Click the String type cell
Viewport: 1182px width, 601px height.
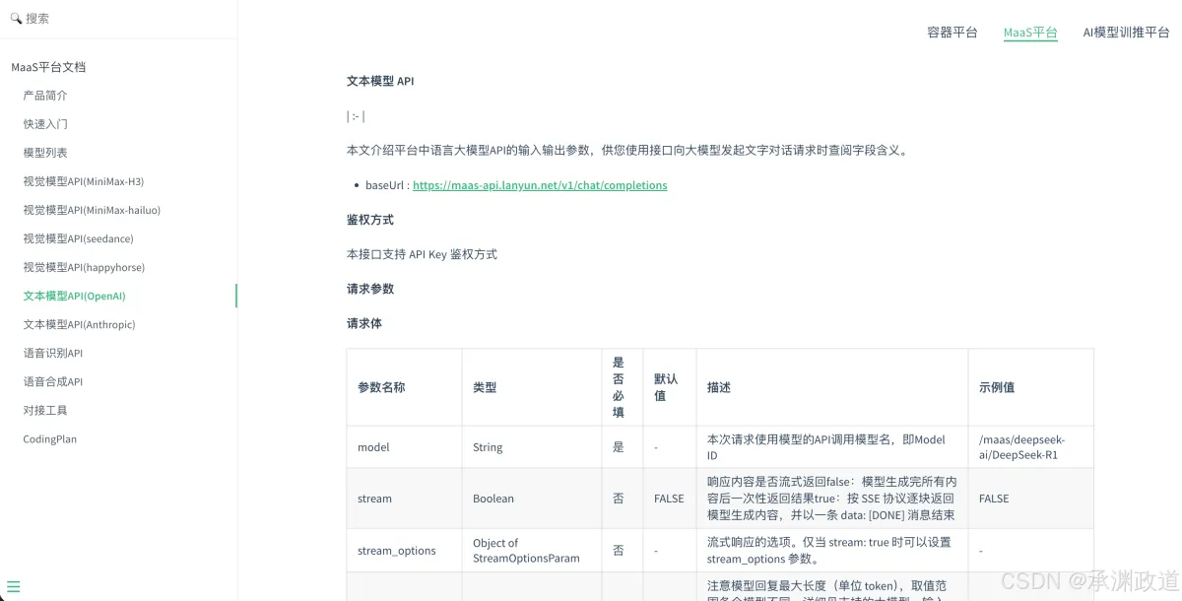(532, 447)
